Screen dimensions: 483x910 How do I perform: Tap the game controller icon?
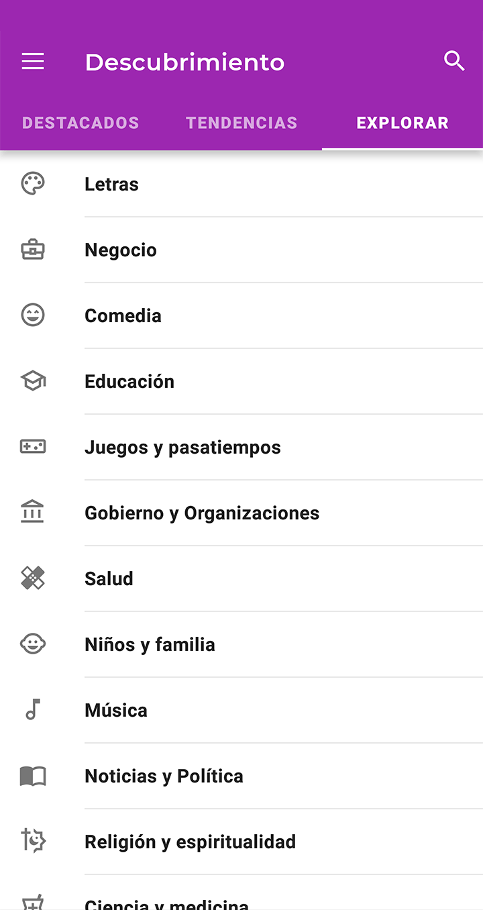coord(33,447)
